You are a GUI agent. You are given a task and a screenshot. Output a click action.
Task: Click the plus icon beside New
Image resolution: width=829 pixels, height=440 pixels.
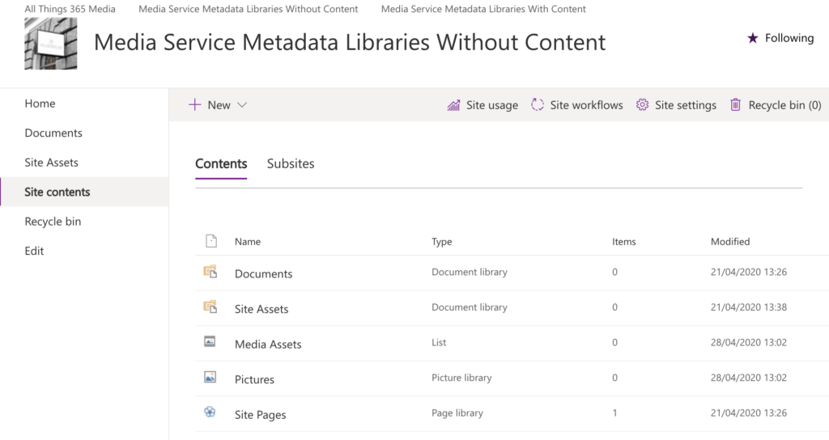coord(194,104)
